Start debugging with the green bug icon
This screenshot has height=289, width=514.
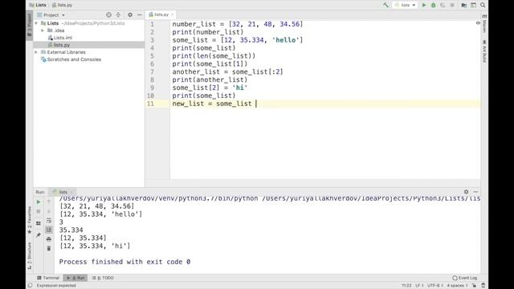(x=434, y=5)
